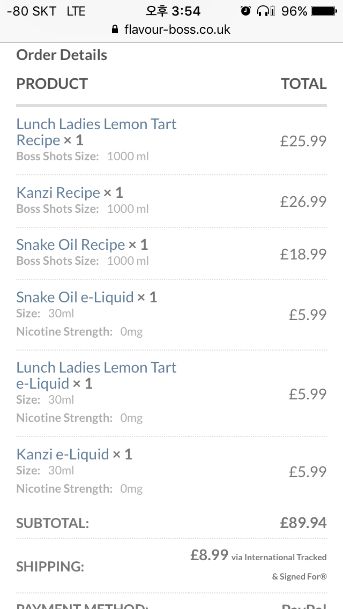Screen dimensions: 343x609
Task: Open Lunch Ladies Lemon Tart Recipe link
Action: tap(96, 132)
